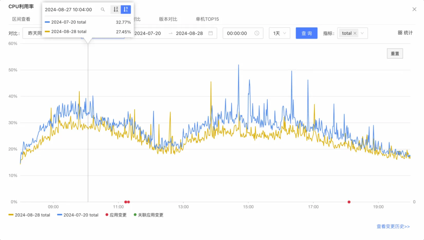The image size is (424, 240).
Task: Reset the chart with 重置
Action: [x=395, y=53]
